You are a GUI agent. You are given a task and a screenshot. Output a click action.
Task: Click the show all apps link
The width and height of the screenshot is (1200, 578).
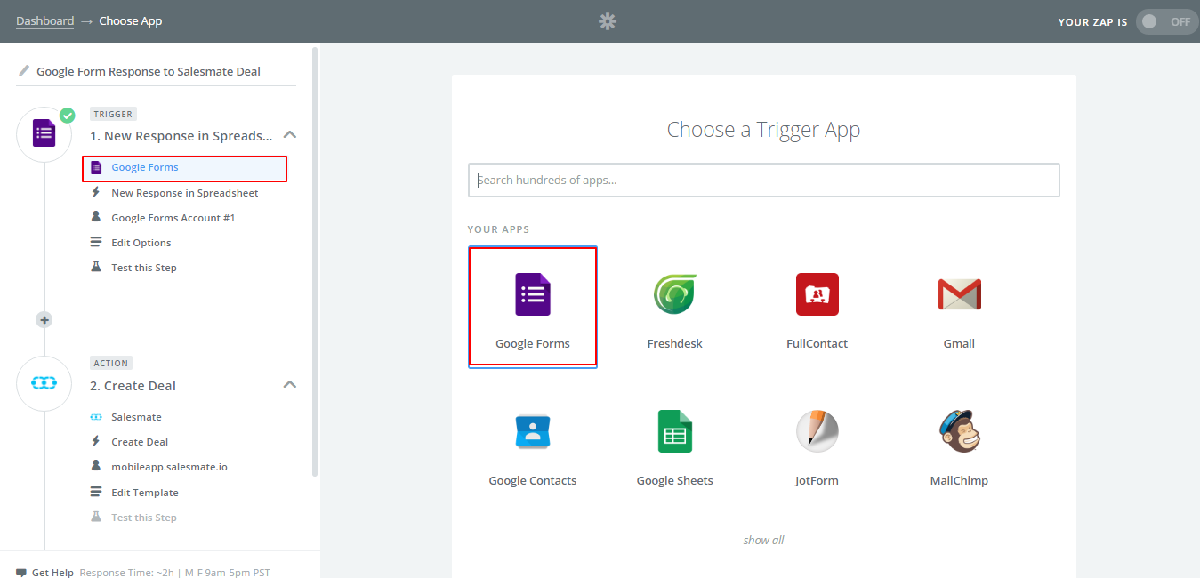pos(763,540)
